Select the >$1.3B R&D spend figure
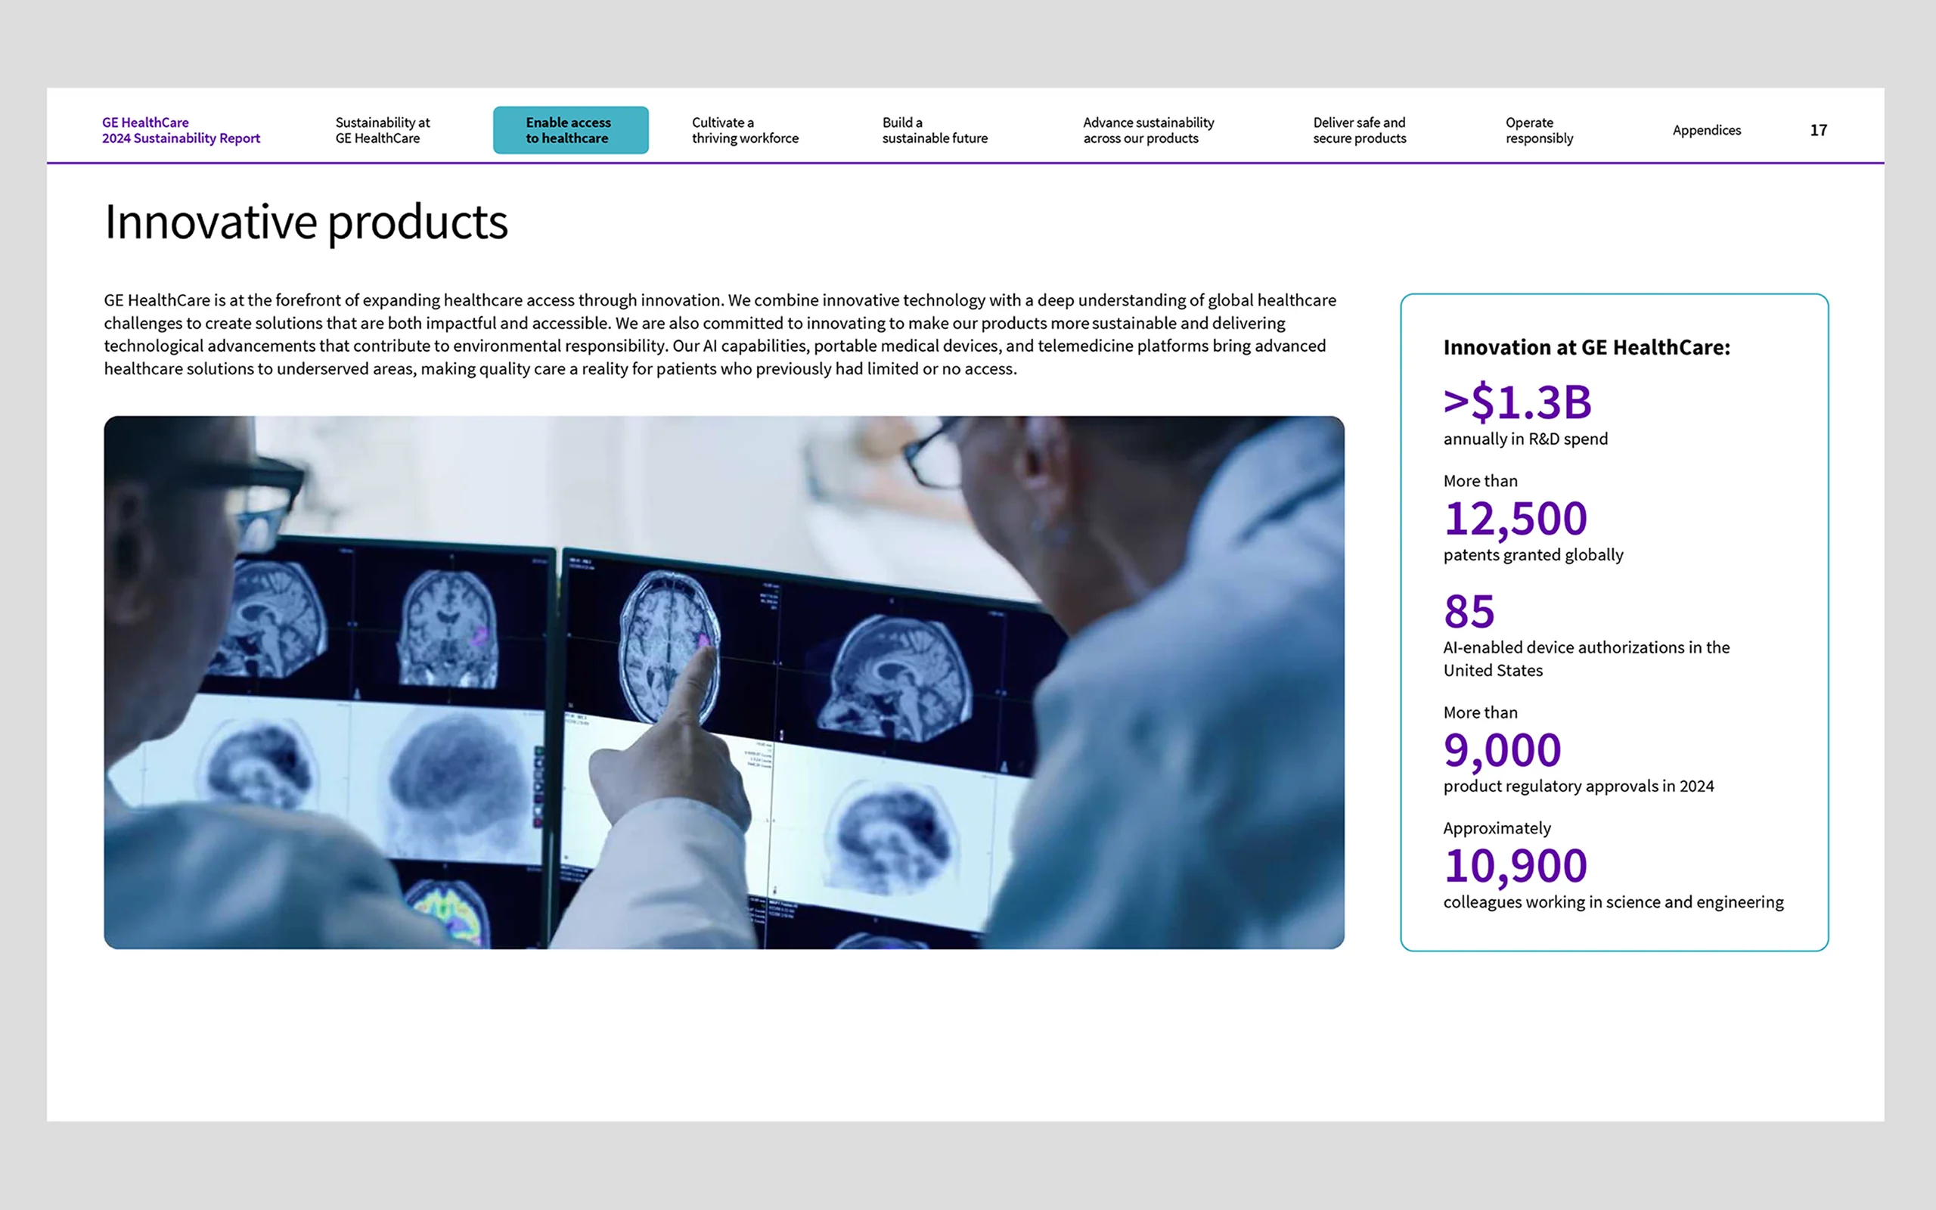The image size is (1936, 1210). click(1517, 402)
